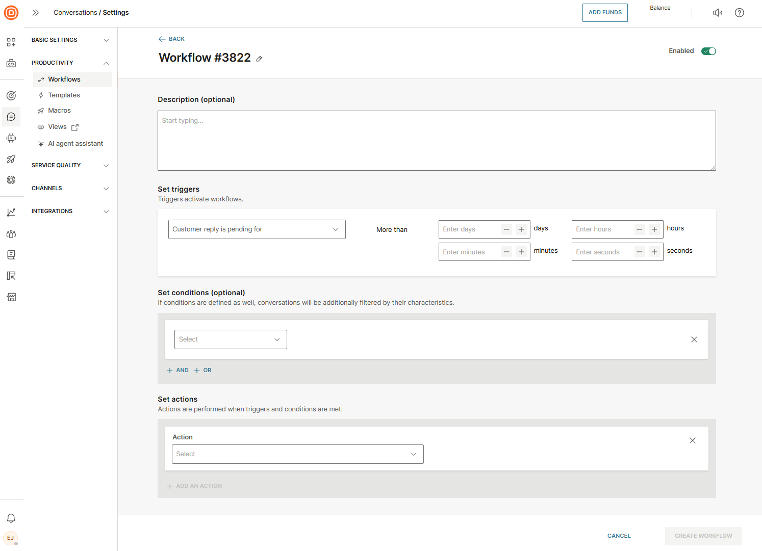The image size is (762, 551).
Task: Open the notifications bell icon
Action: point(11,518)
